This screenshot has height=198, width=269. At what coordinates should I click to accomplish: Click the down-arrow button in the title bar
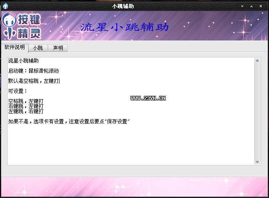point(242,6)
